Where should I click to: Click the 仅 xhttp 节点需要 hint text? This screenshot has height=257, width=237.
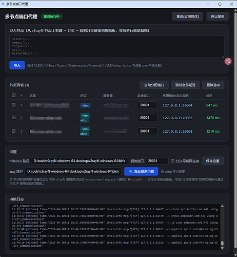tap(173, 172)
